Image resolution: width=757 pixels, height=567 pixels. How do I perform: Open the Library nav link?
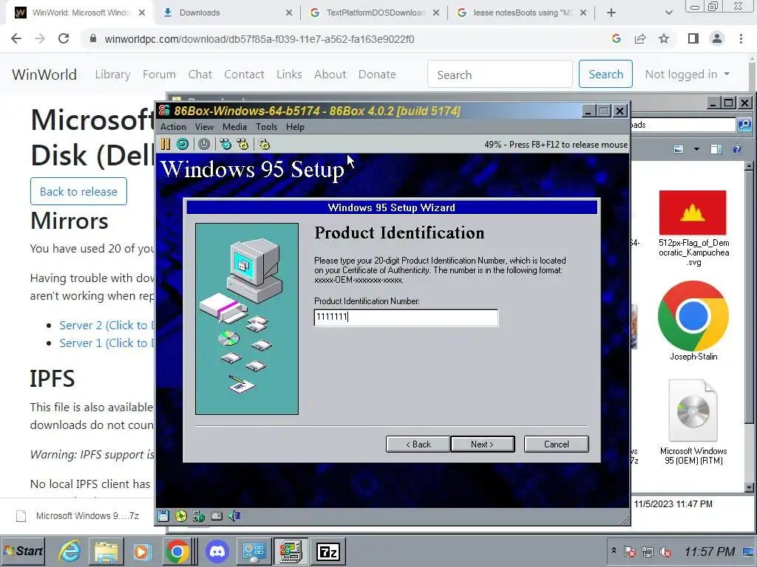click(112, 75)
